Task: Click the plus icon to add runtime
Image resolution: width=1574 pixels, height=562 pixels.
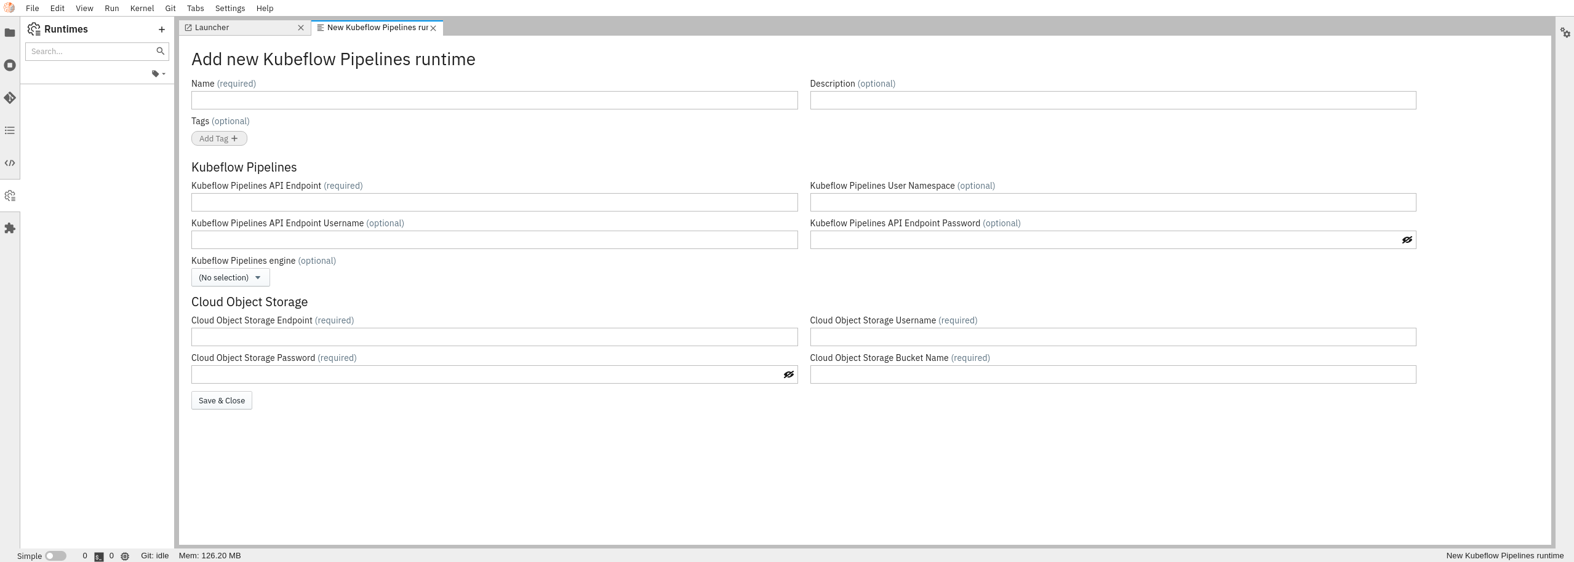Action: click(162, 30)
